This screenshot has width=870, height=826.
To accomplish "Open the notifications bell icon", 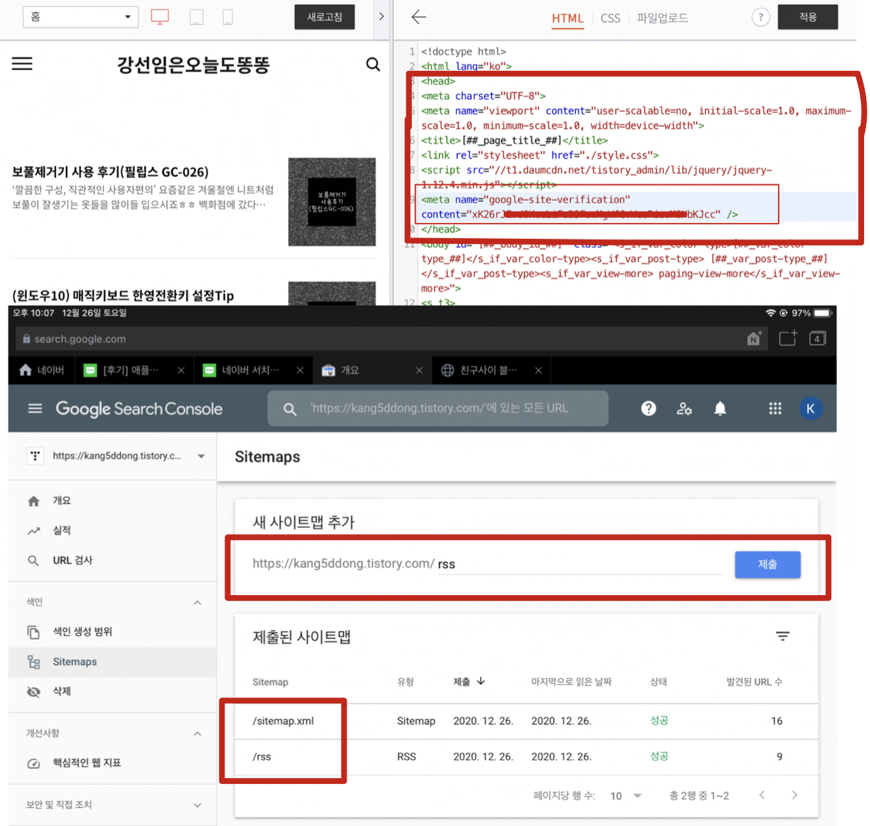I will coord(720,409).
